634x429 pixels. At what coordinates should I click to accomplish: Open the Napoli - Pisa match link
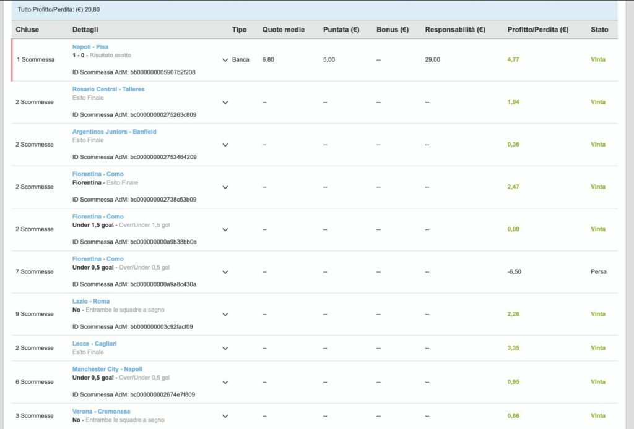point(90,46)
